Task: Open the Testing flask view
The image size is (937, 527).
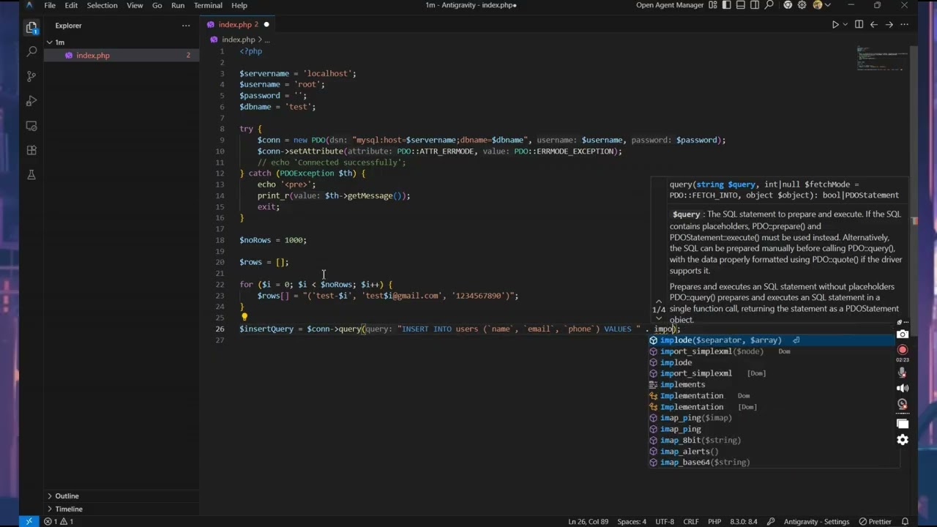Action: click(31, 175)
